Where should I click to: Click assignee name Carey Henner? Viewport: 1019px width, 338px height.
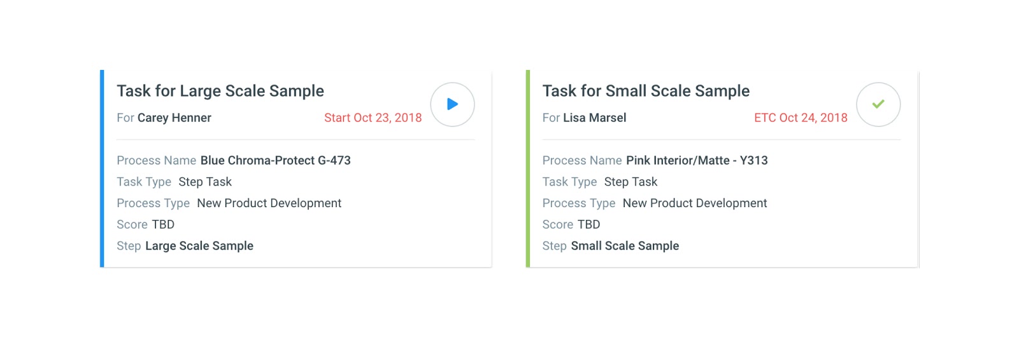click(174, 118)
